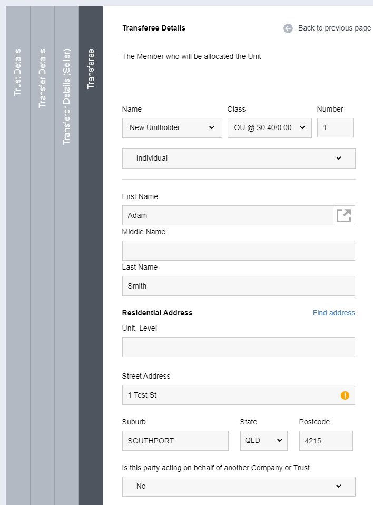The width and height of the screenshot is (373, 505).
Task: Open the Class dropdown showing OU @ $0.40/0.00
Action: [x=269, y=127]
